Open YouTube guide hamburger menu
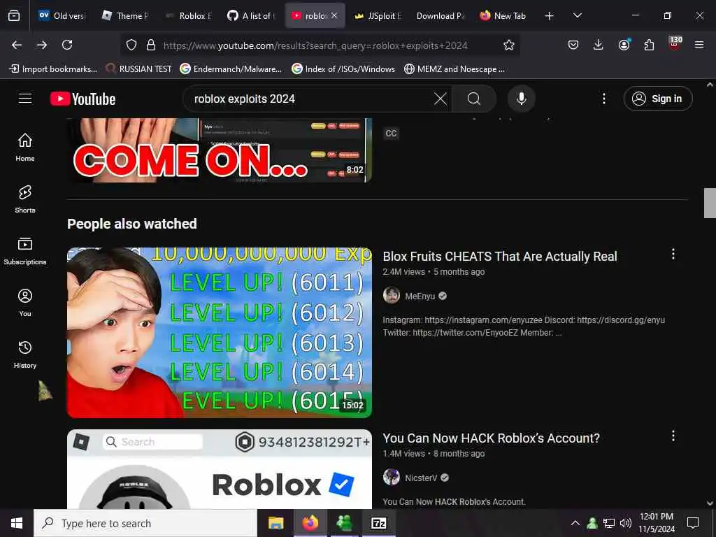Viewport: 716px width, 537px height. coord(25,98)
